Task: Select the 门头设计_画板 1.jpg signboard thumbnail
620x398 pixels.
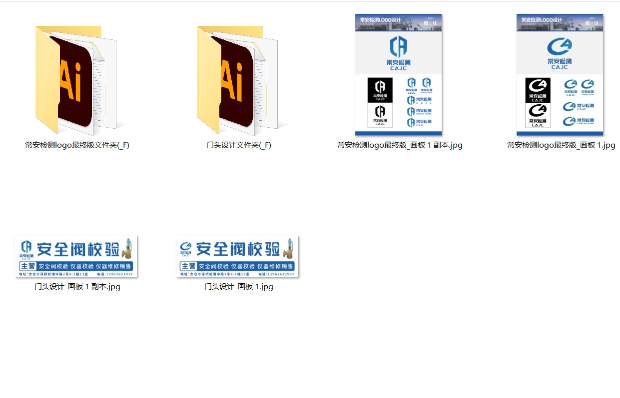Action: (x=238, y=256)
